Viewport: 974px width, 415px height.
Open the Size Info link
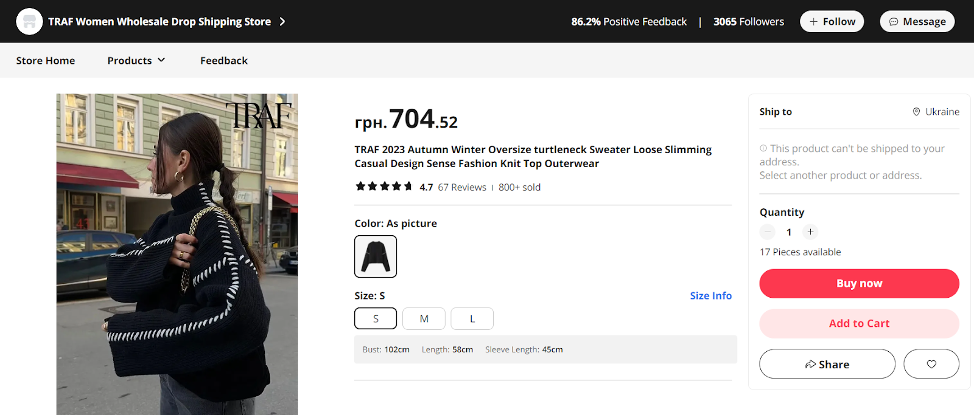point(710,295)
